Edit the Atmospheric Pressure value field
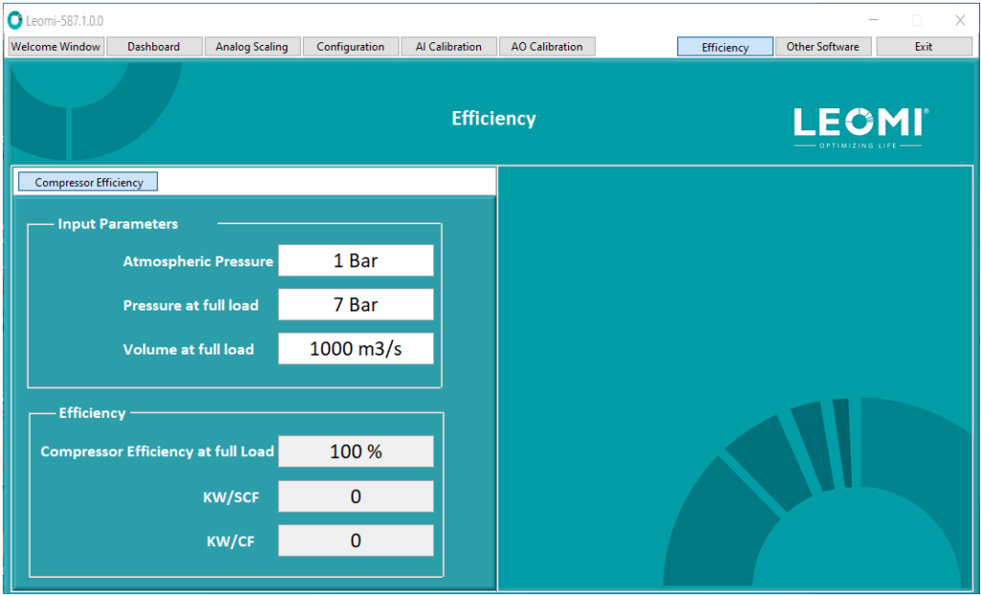Image resolution: width=981 pixels, height=596 pixels. (x=355, y=260)
